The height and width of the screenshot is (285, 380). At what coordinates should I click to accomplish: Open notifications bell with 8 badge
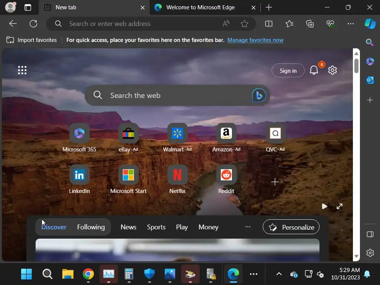(x=314, y=70)
